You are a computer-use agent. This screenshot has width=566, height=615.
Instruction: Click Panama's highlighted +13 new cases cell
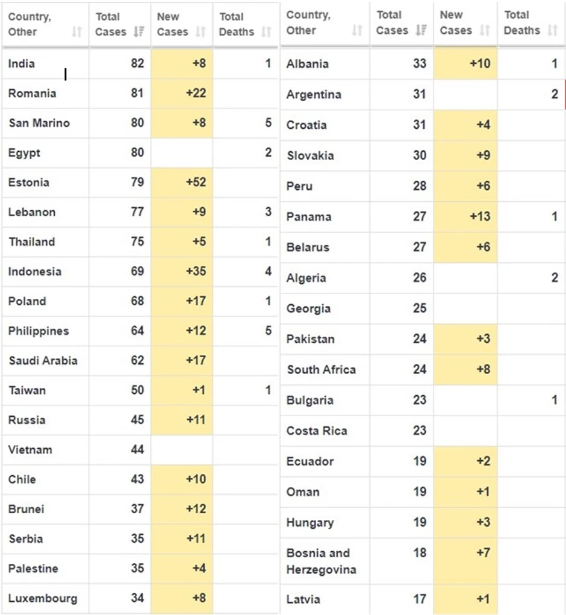465,217
